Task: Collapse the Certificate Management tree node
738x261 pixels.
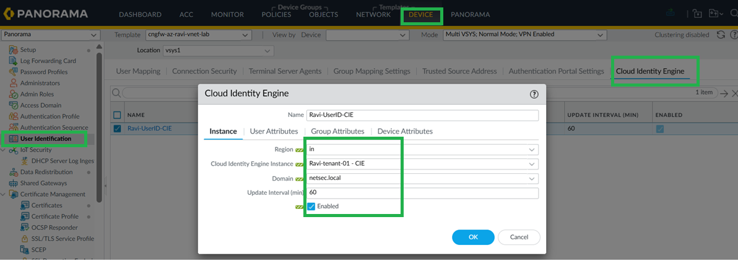Action: tap(4, 194)
